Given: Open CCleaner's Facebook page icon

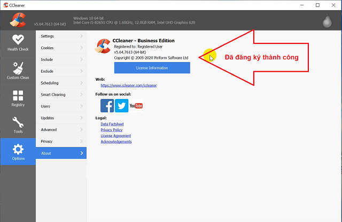Looking at the screenshot, I should point(107,106).
